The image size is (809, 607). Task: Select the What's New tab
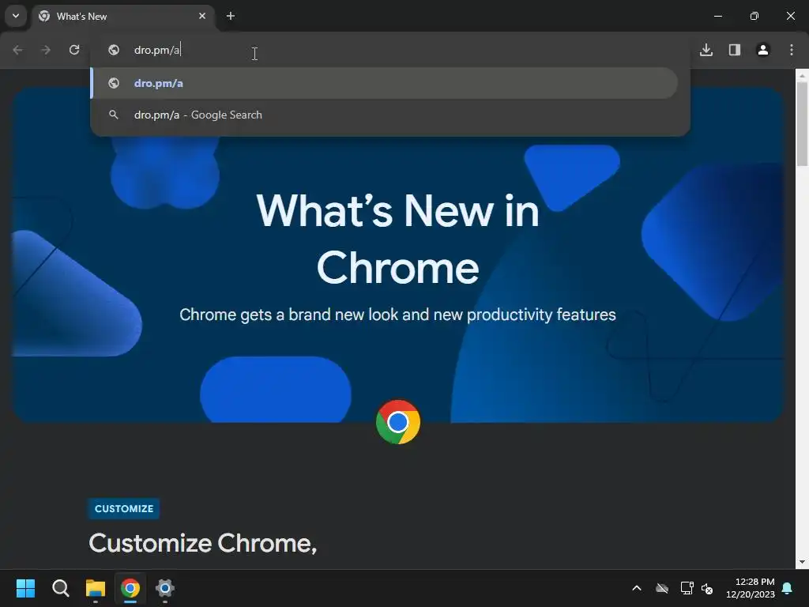(124, 17)
